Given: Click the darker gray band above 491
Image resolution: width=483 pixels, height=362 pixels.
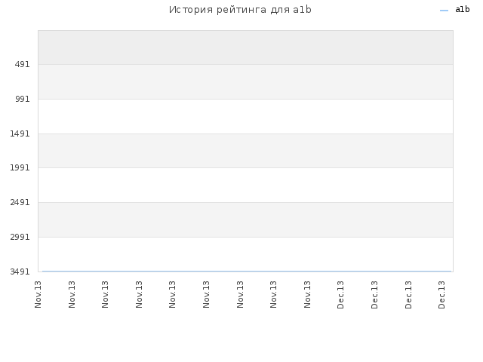Looking at the screenshot, I should [x=245, y=48].
